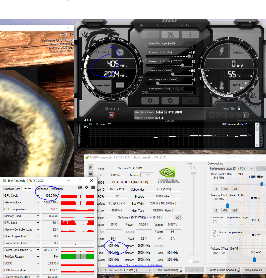
Task: Adjust the Temp. Limit slider
Action: [182, 65]
